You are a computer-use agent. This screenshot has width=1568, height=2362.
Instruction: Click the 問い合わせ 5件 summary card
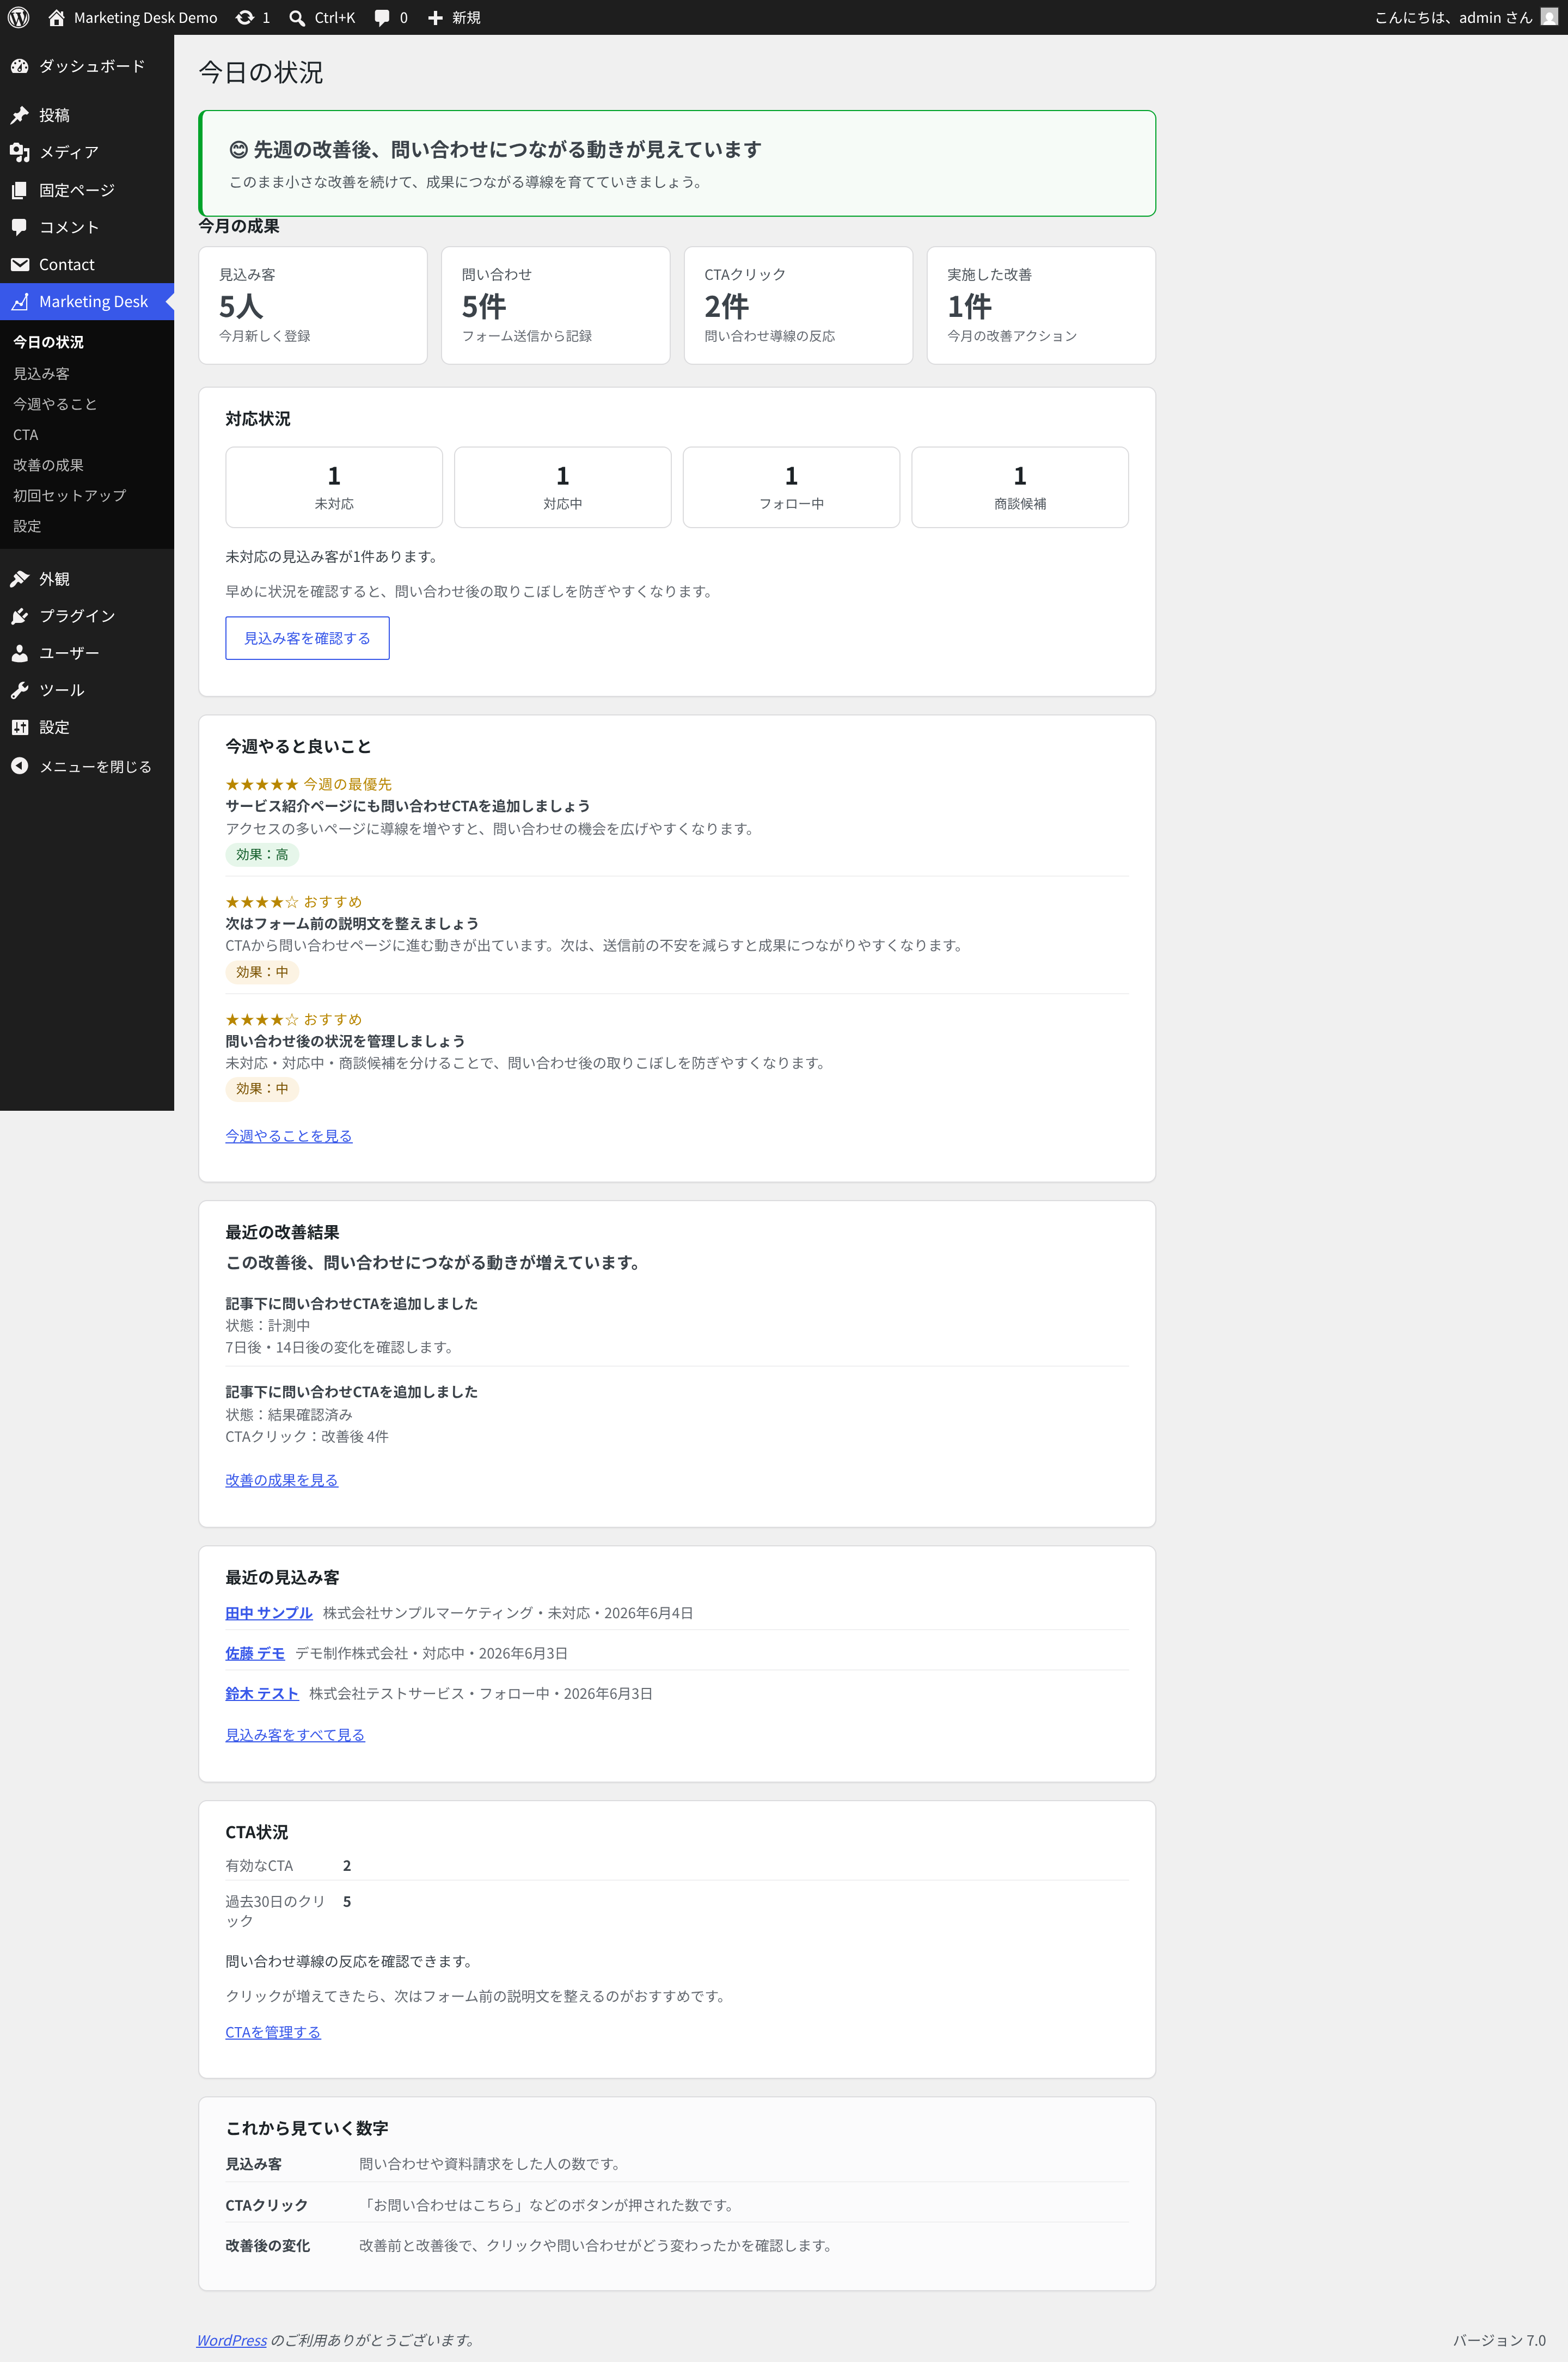[556, 305]
